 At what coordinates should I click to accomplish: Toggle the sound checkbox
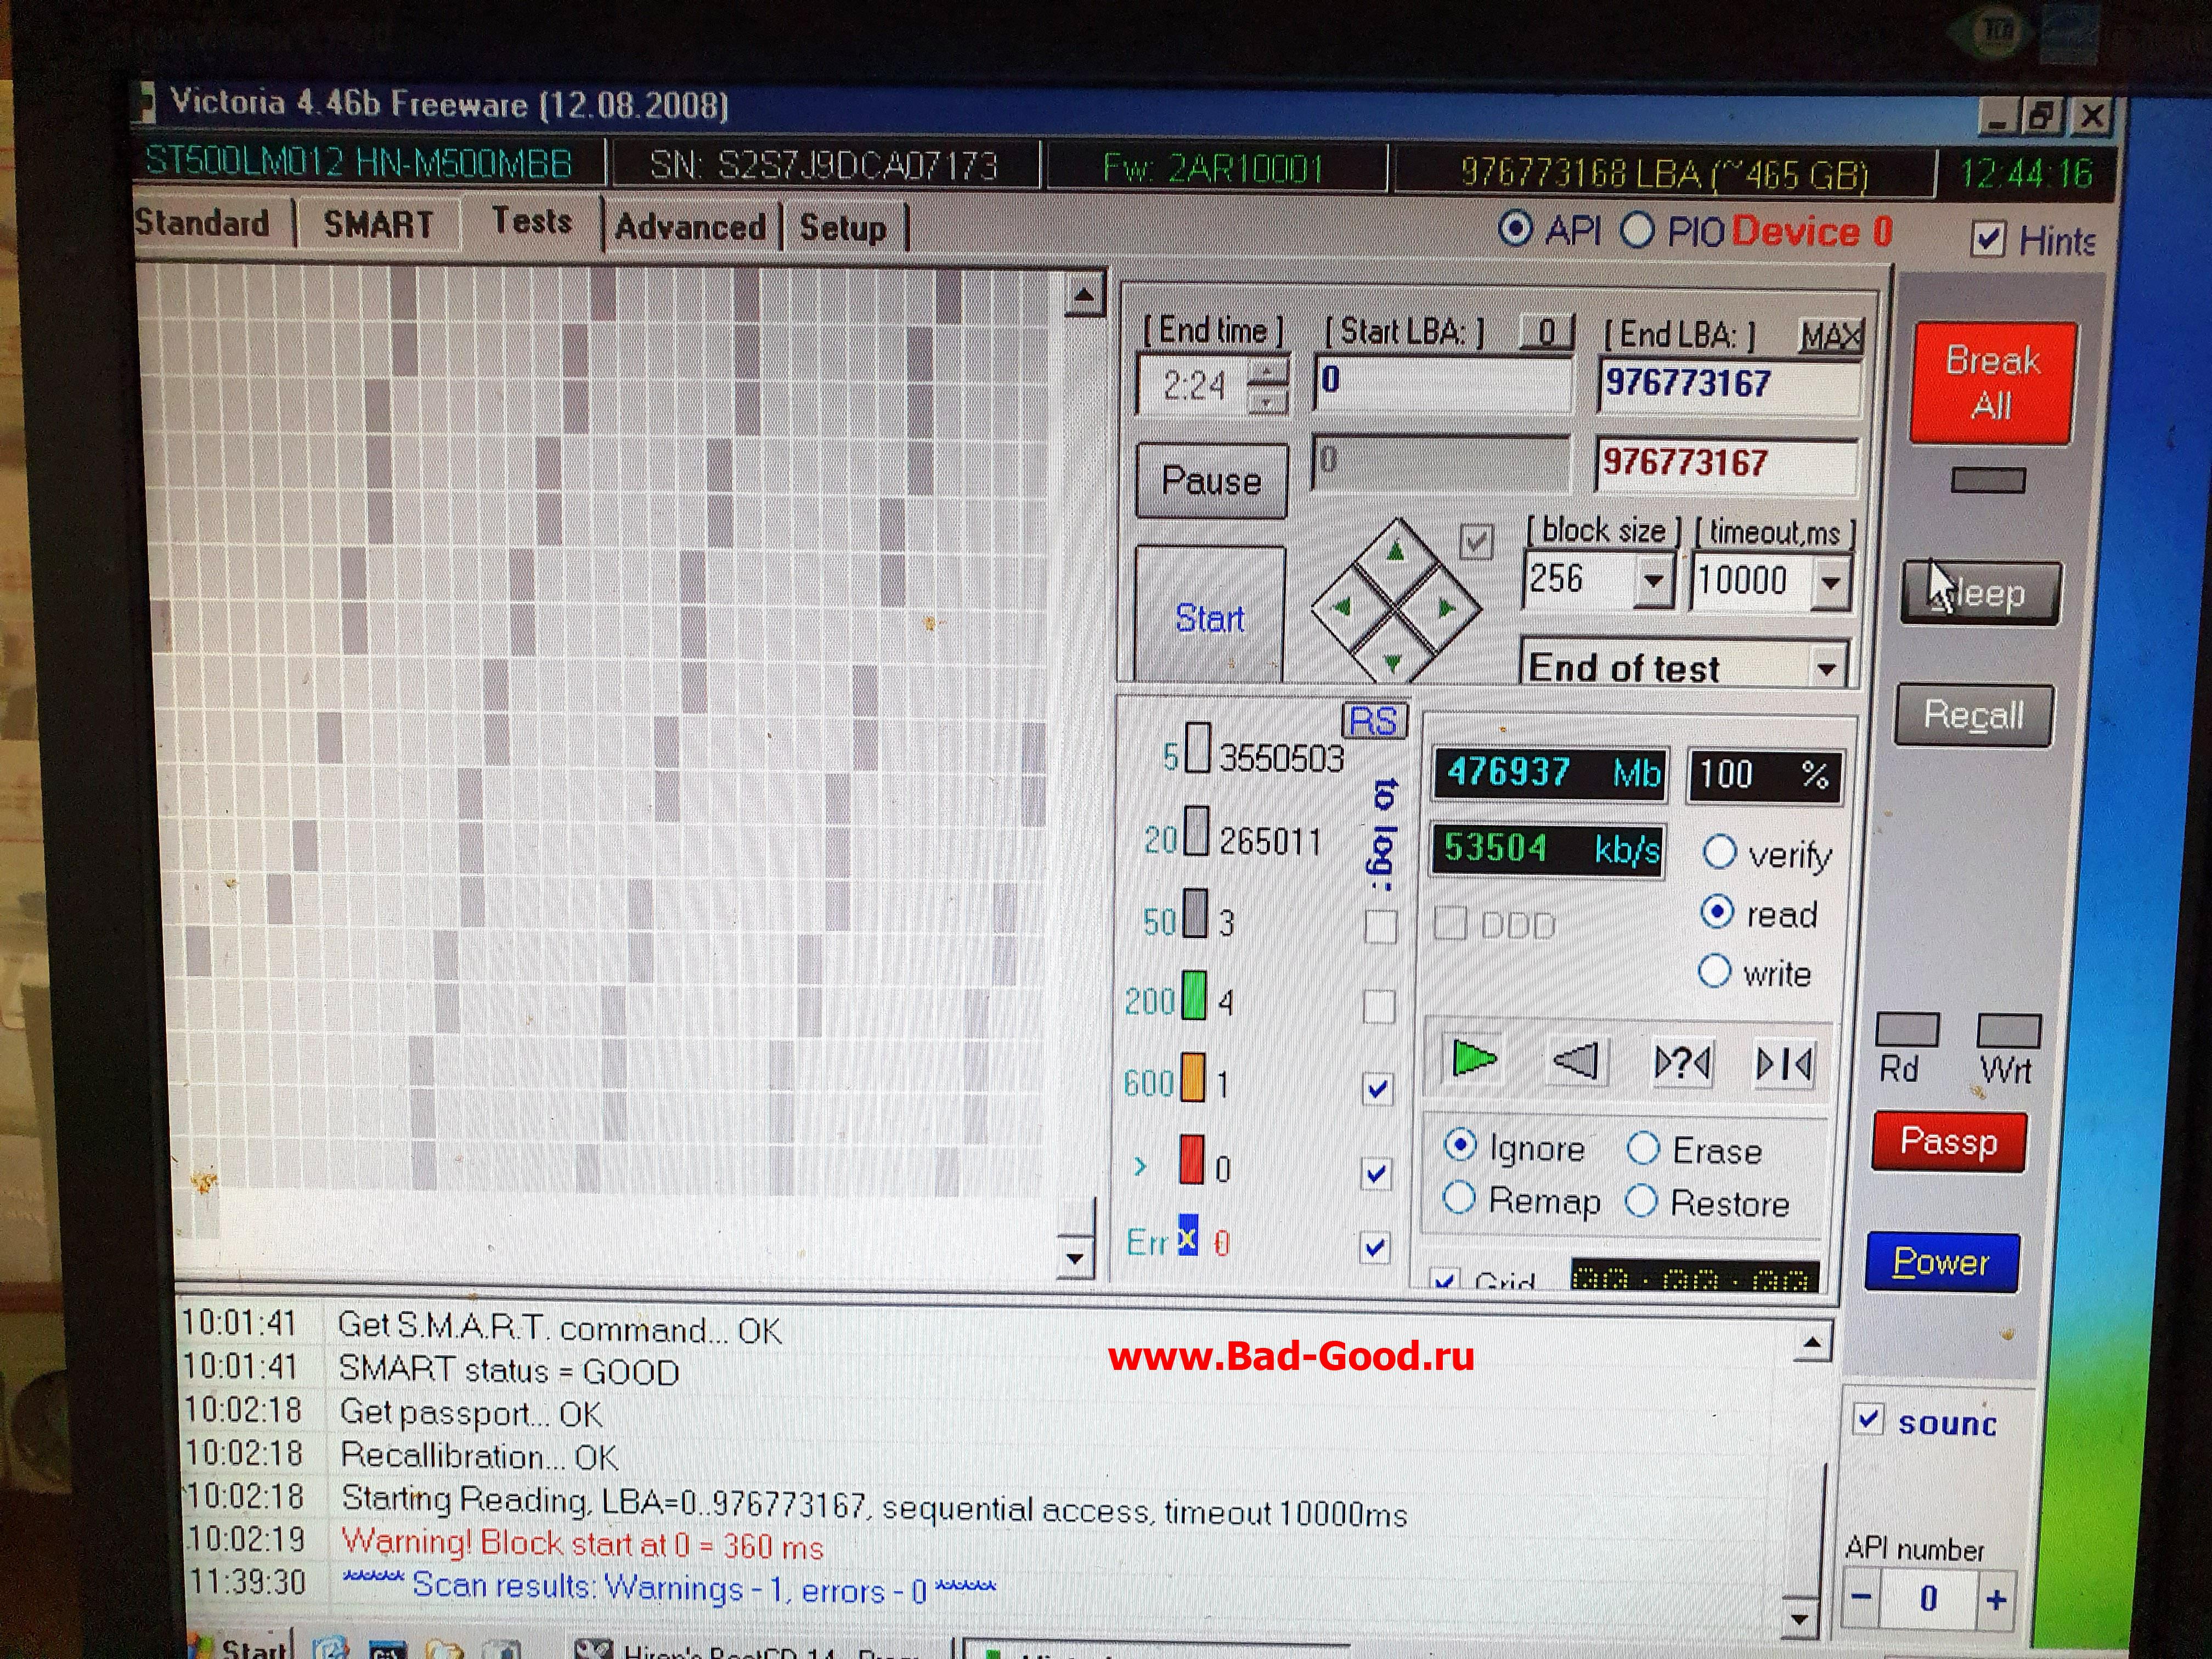(1868, 1419)
